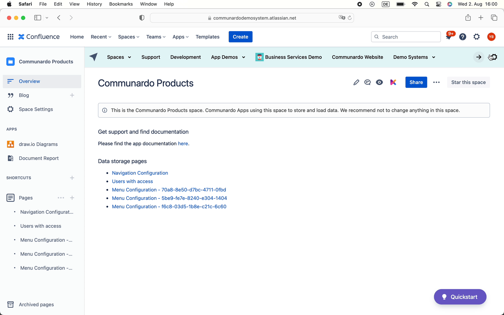This screenshot has width=504, height=315.
Task: Open notifications bell with 9+ badge
Action: click(449, 36)
